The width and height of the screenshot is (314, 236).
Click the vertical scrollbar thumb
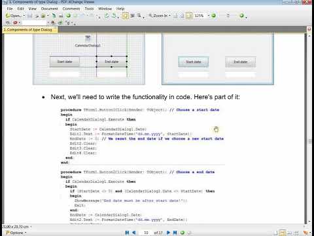click(309, 141)
